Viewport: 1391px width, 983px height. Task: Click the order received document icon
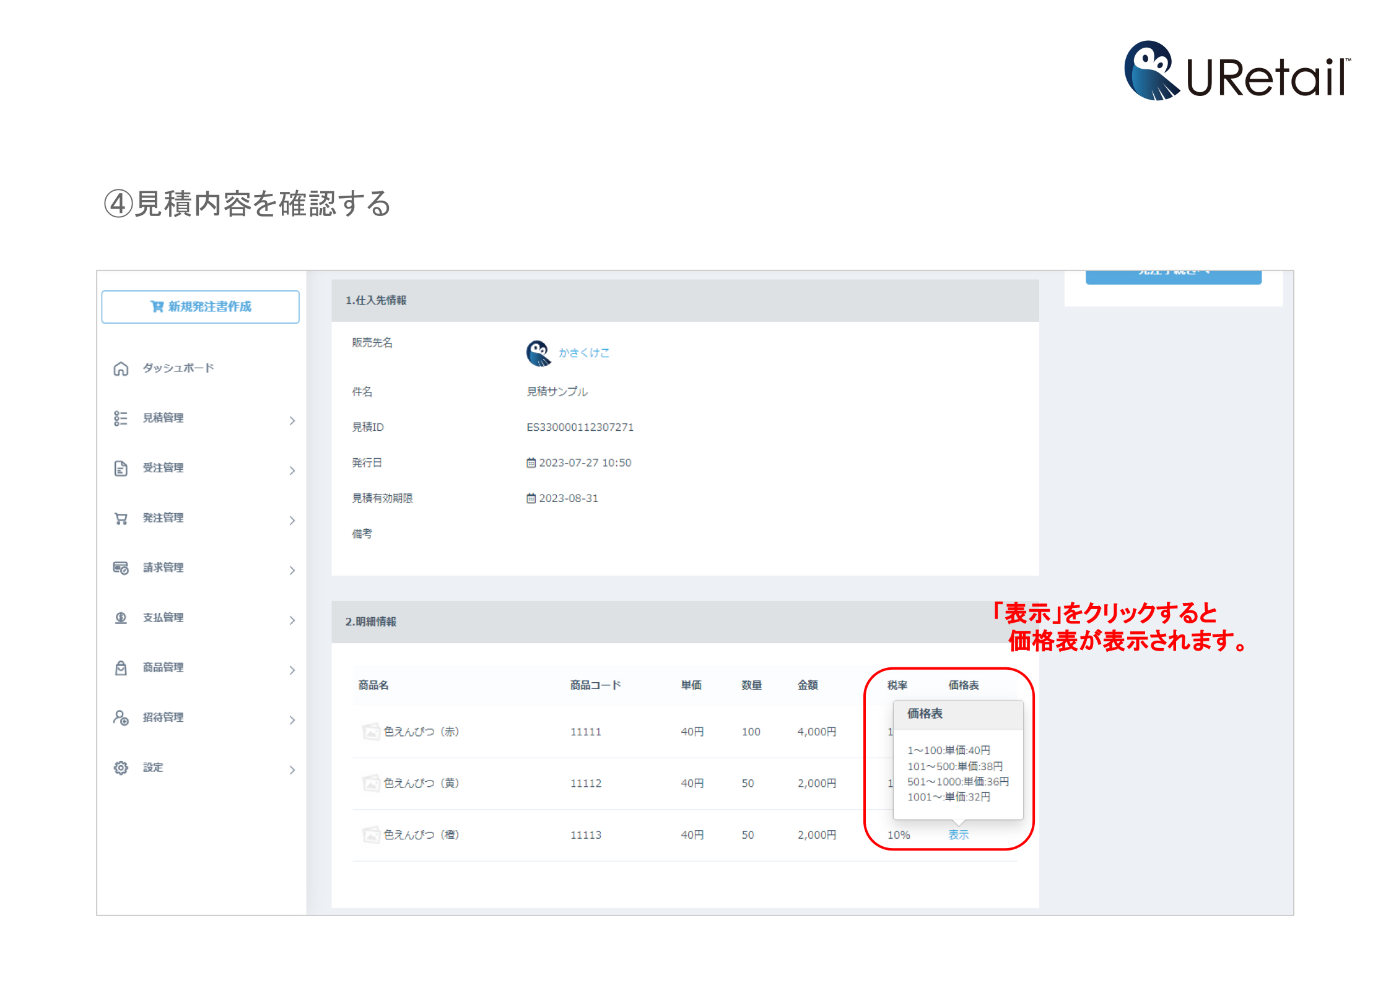[121, 469]
